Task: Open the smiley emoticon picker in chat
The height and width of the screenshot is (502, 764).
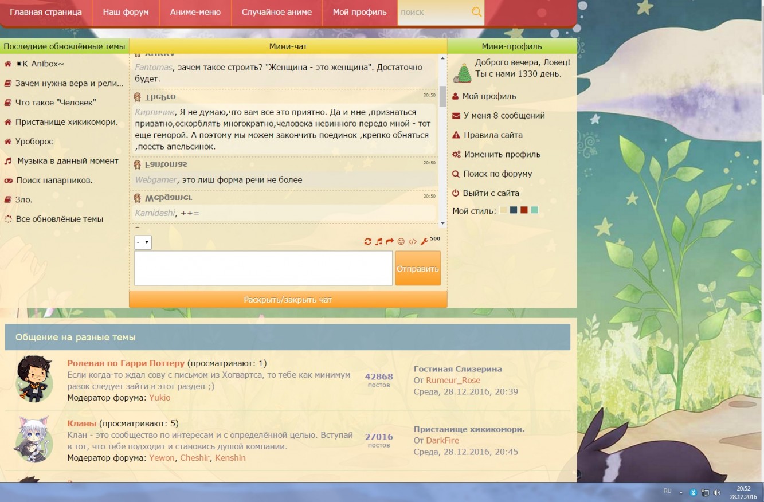Action: coord(401,242)
